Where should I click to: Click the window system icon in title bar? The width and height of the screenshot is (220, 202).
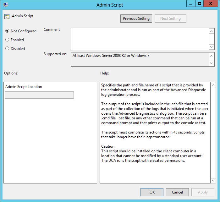[x=6, y=5]
